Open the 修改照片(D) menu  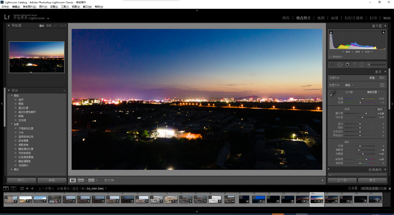[29, 7]
